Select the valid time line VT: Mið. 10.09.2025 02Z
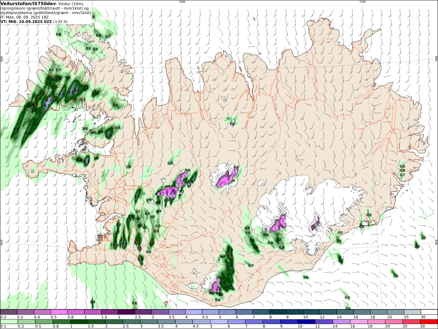The height and width of the screenshot is (329, 438). (26, 21)
